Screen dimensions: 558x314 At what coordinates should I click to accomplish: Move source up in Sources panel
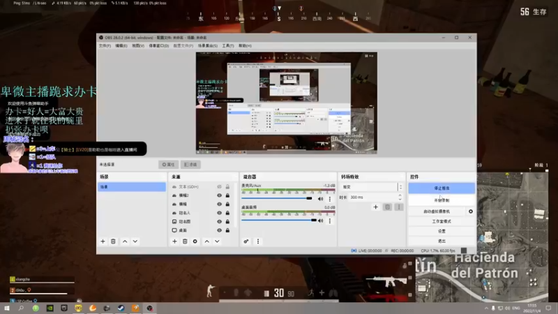206,241
